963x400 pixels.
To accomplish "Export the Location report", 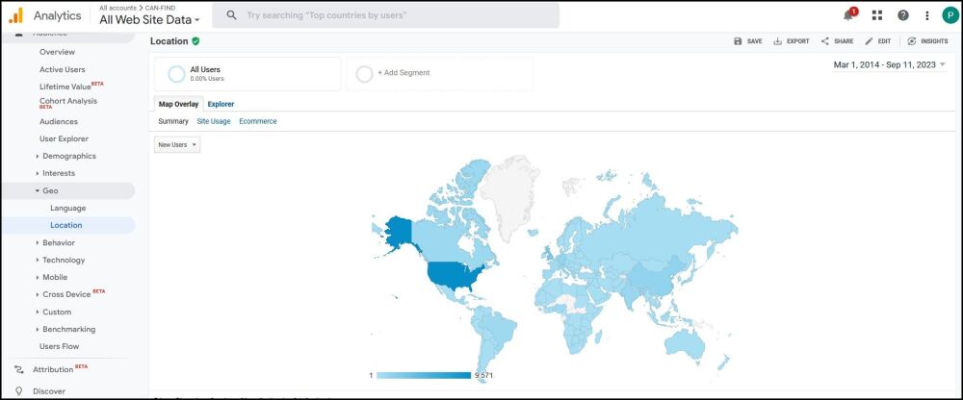I will pyautogui.click(x=791, y=41).
